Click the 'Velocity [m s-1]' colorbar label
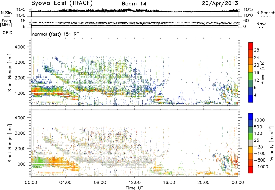This screenshot has height=190, width=275. (272, 143)
